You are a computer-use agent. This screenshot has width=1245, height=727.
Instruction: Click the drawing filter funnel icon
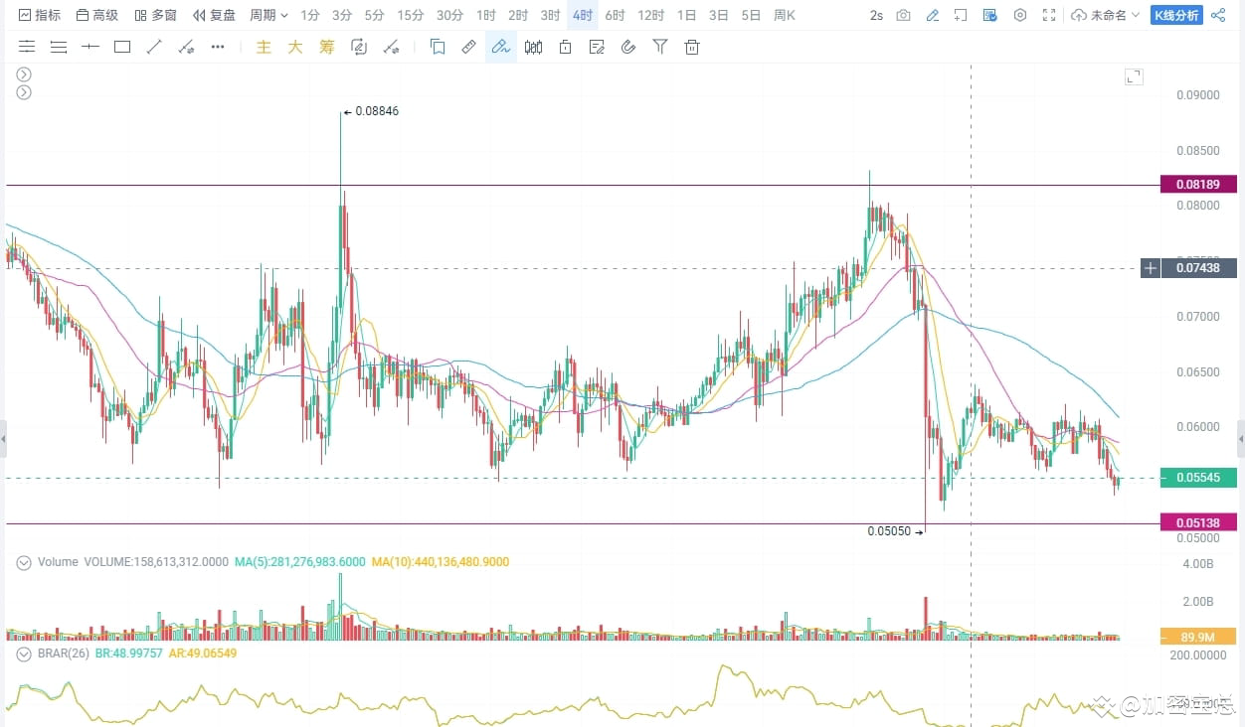(x=659, y=46)
